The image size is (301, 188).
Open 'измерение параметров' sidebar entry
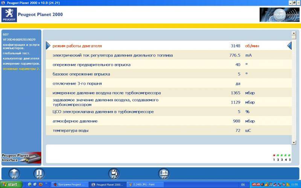pyautogui.click(x=21, y=64)
